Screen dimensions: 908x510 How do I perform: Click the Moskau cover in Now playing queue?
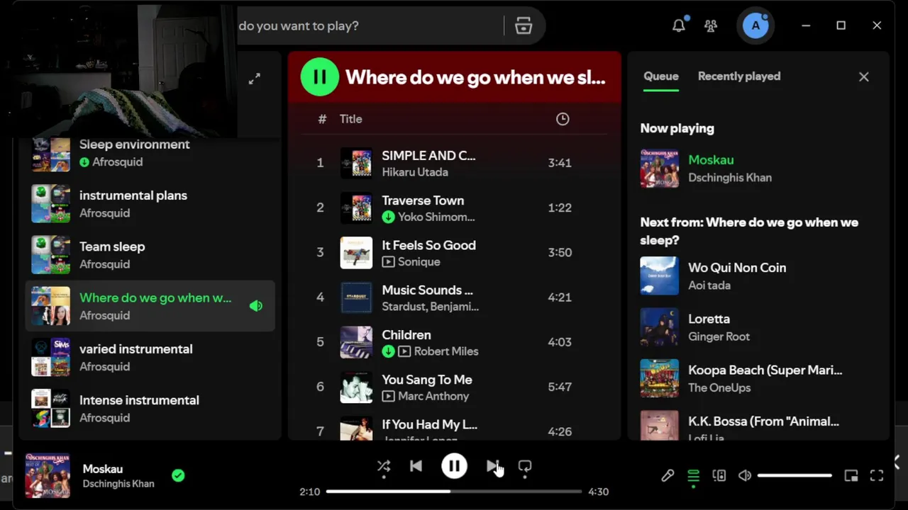660,169
